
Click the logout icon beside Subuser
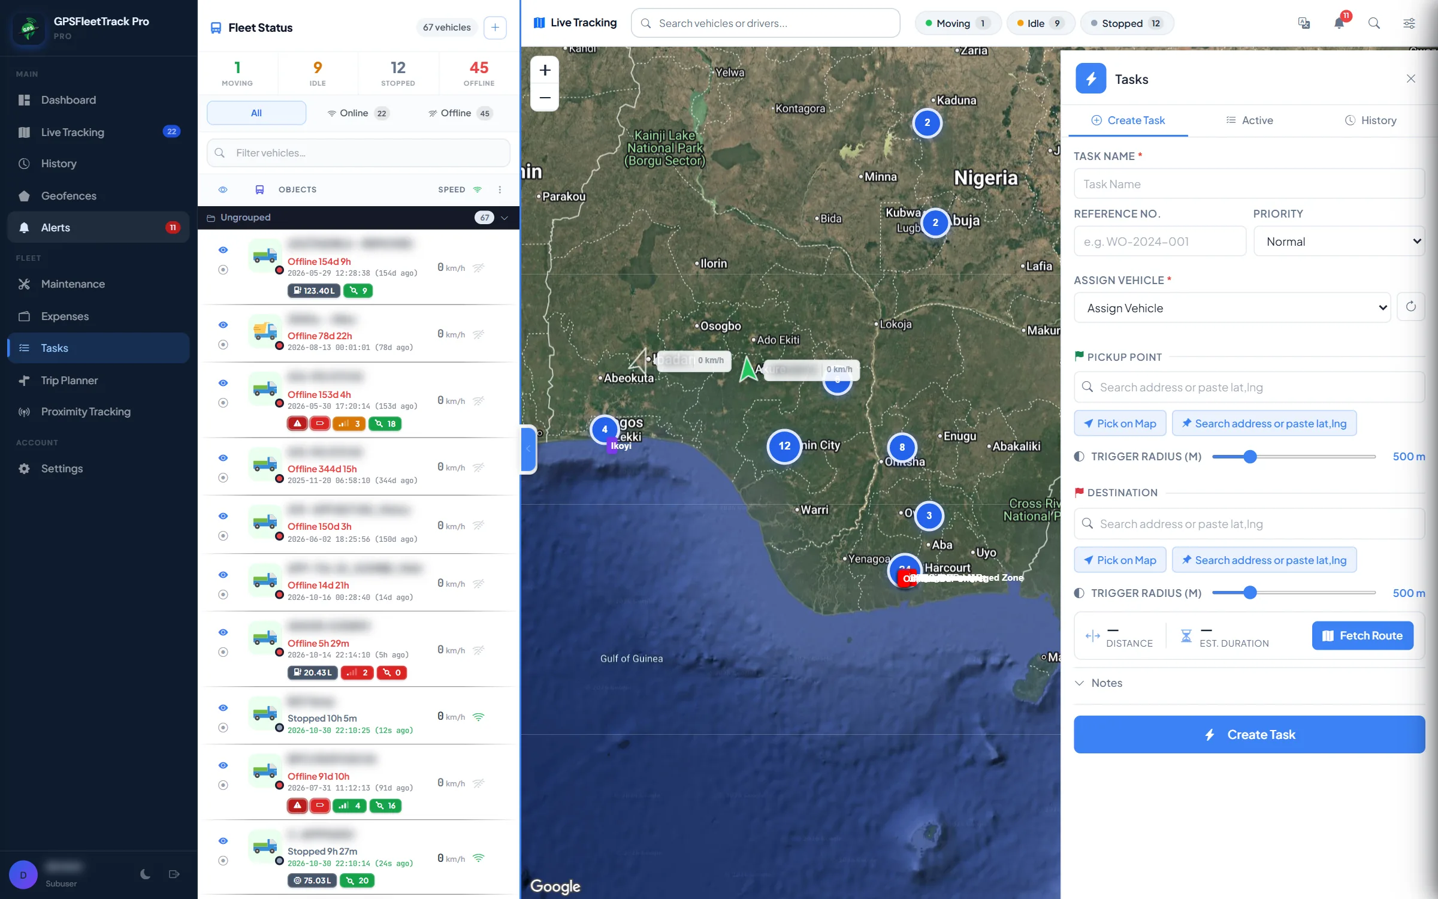pos(174,874)
